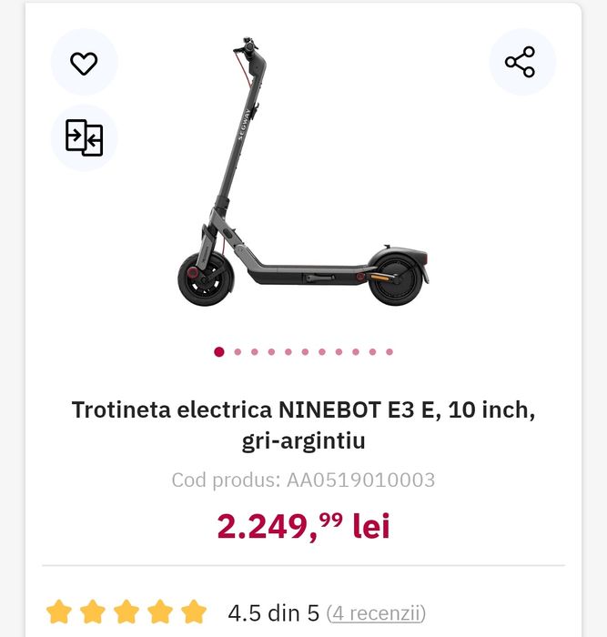The height and width of the screenshot is (637, 607).
Task: Add scooter to favorites with heart icon
Action: pyautogui.click(x=84, y=63)
